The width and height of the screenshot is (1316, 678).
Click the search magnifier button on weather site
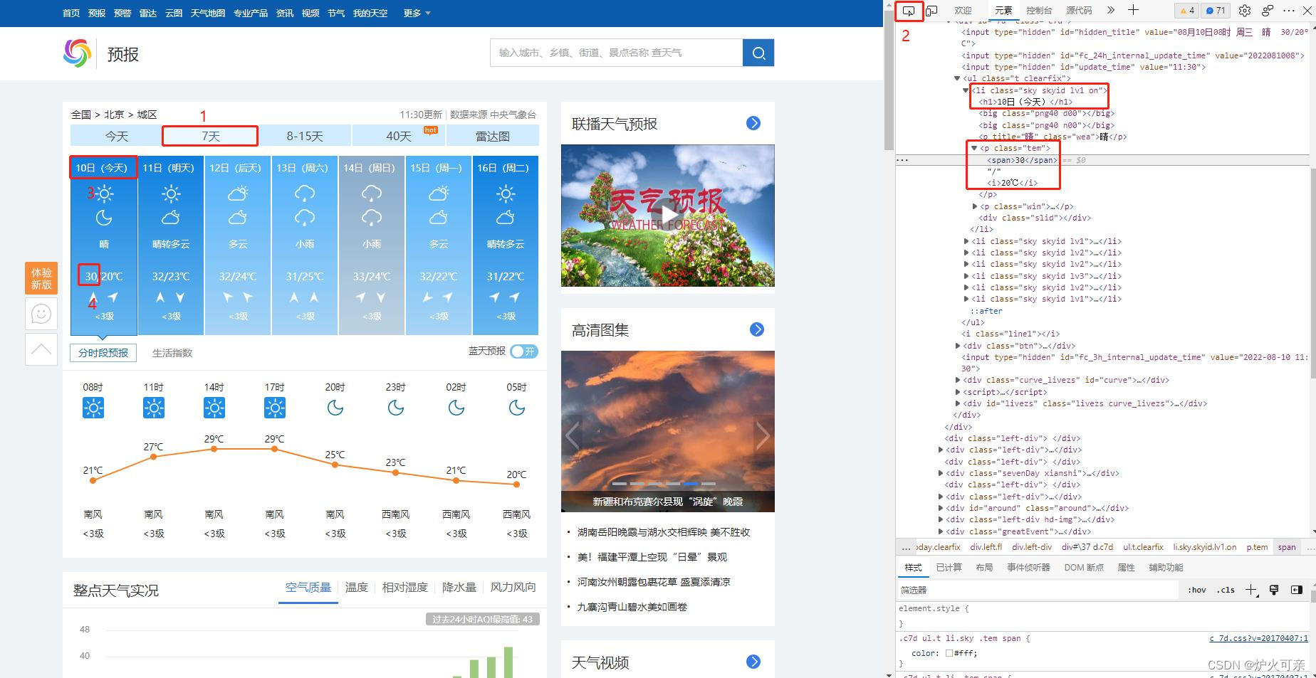(x=758, y=53)
